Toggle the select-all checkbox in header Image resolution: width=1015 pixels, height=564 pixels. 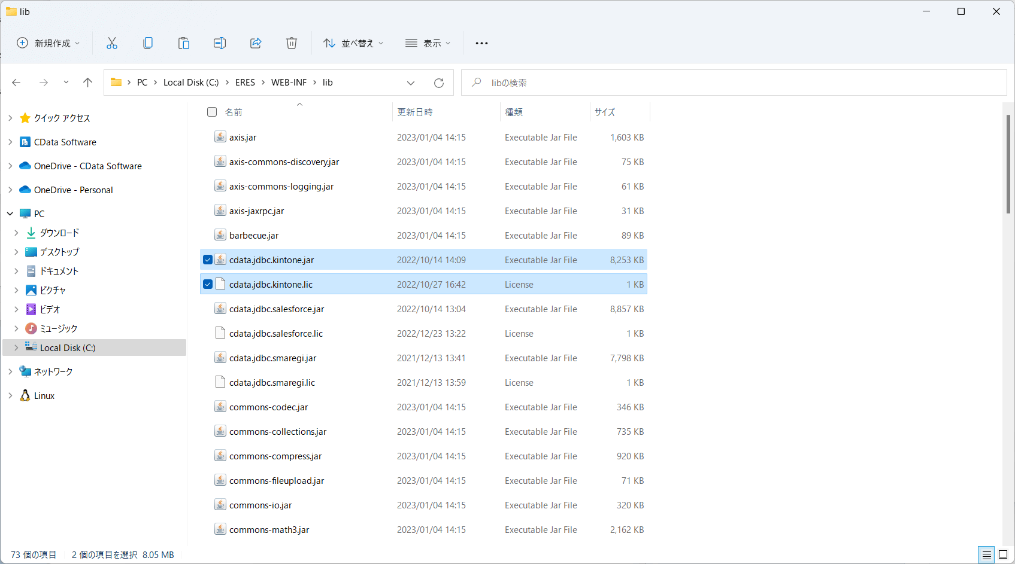[x=212, y=112]
